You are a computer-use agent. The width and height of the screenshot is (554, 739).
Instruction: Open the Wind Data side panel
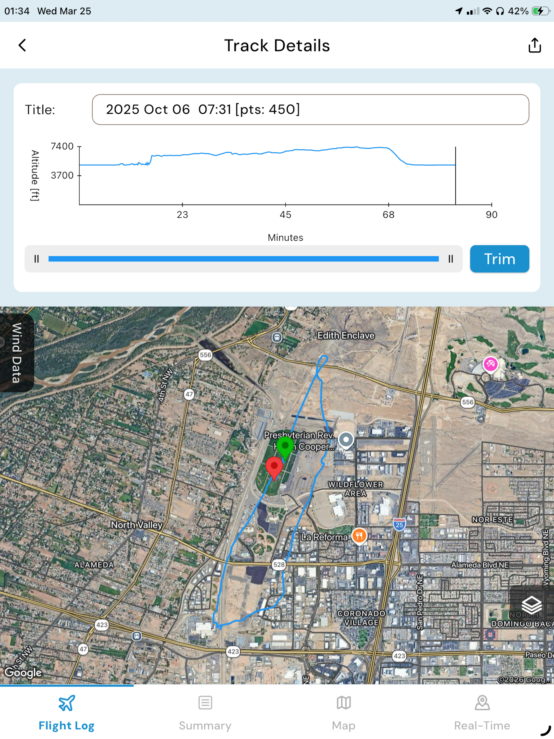[17, 352]
